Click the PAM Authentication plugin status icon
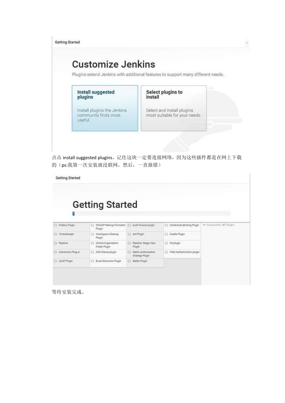The height and width of the screenshot is (403, 285). (x=166, y=252)
